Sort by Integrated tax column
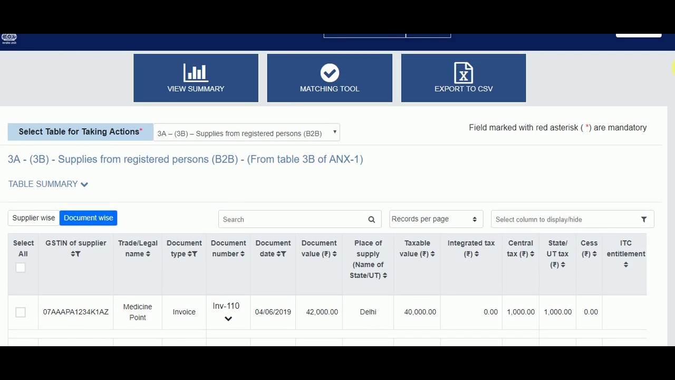The width and height of the screenshot is (675, 380). (x=476, y=254)
